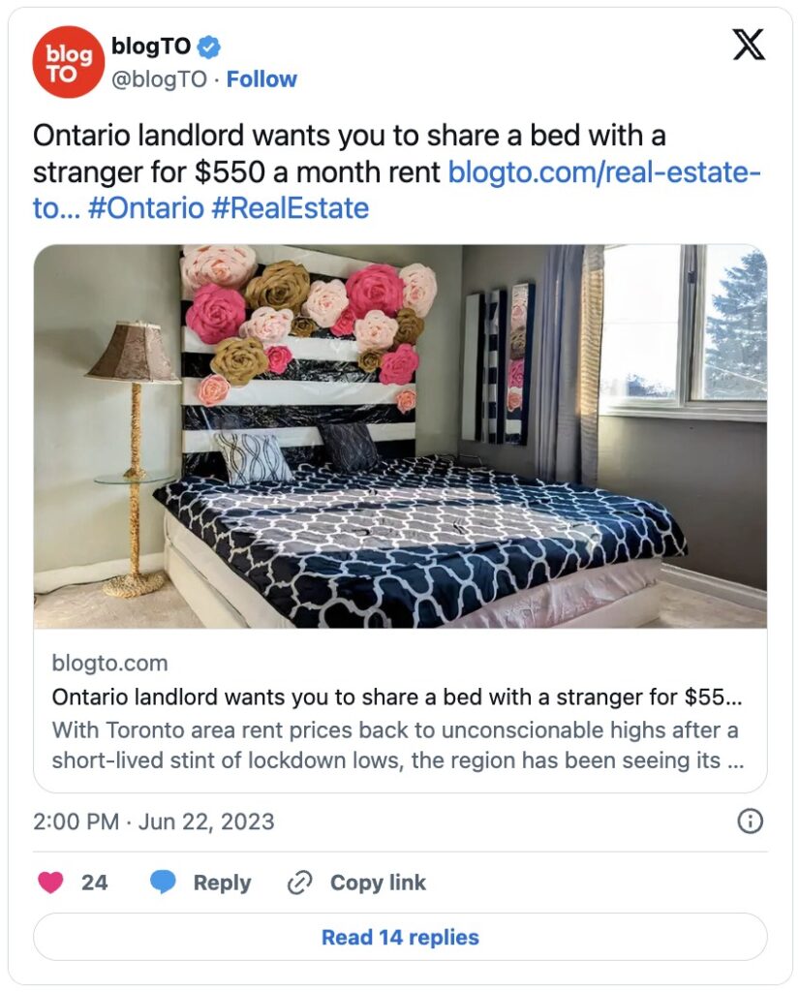Click the #Ontario hashtag
This screenshot has width=799, height=992.
coord(145,208)
